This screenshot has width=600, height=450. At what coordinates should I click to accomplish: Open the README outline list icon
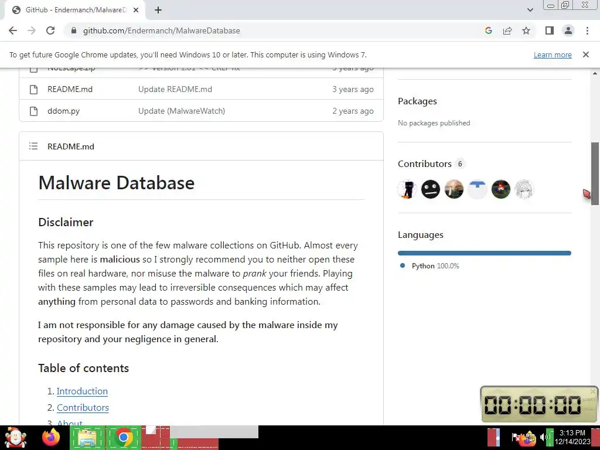33,146
